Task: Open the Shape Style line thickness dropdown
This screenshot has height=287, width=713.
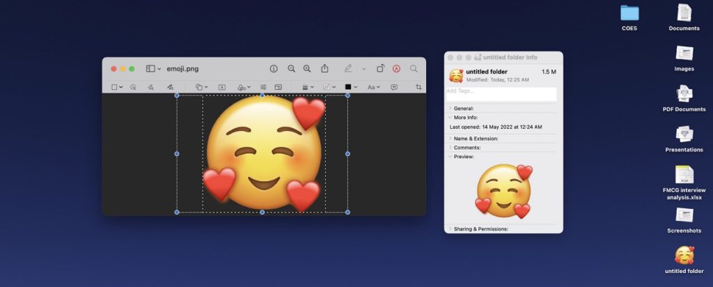Action: [308, 87]
